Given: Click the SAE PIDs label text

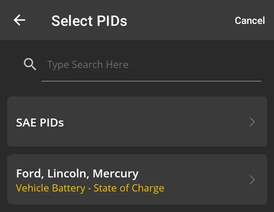Looking at the screenshot, I should 40,122.
